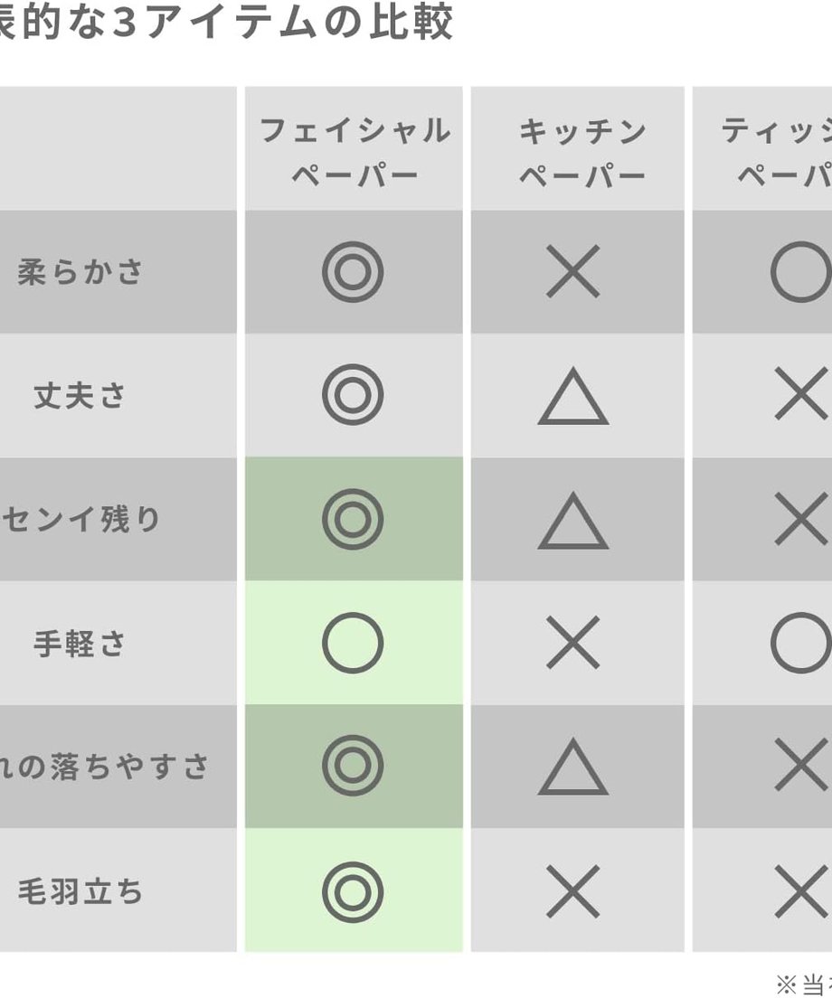Click the X mark for 柔らかさ under キッチンペーパー

pyautogui.click(x=573, y=272)
